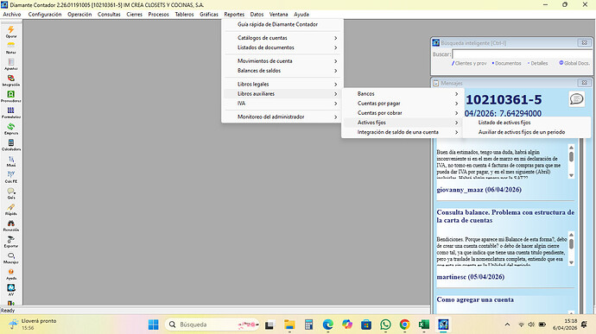Screen dimensions: 596x334
Task: Click the chat bubble icon in Mensajes panel
Action: tap(577, 99)
